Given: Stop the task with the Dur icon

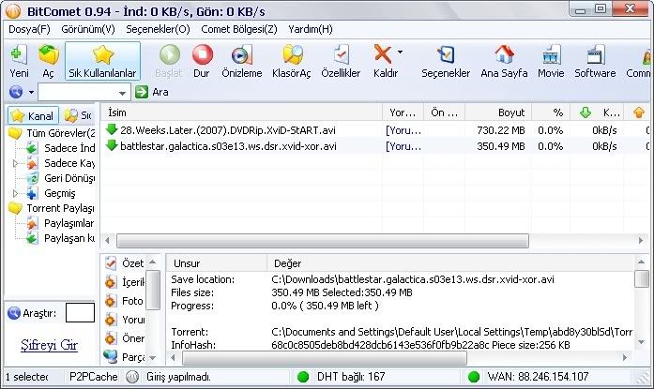Looking at the screenshot, I should (203, 54).
